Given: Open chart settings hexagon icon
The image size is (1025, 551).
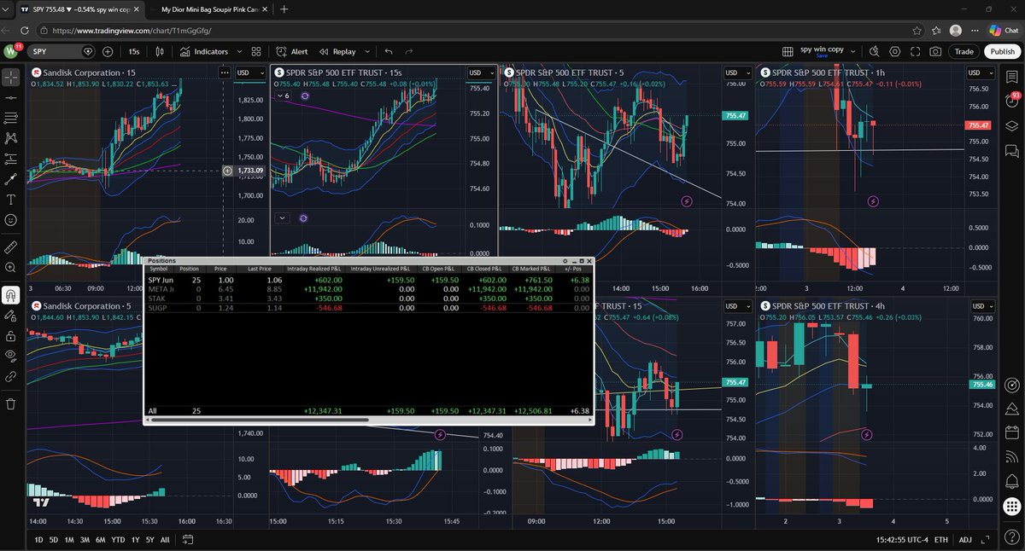Looking at the screenshot, I should pyautogui.click(x=894, y=51).
